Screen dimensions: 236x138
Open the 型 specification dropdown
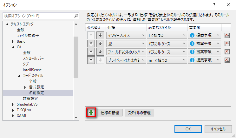tap(126, 44)
